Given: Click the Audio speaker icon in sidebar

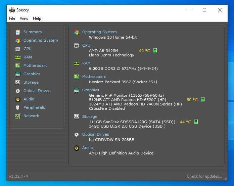Looking at the screenshot, I should point(18,99).
